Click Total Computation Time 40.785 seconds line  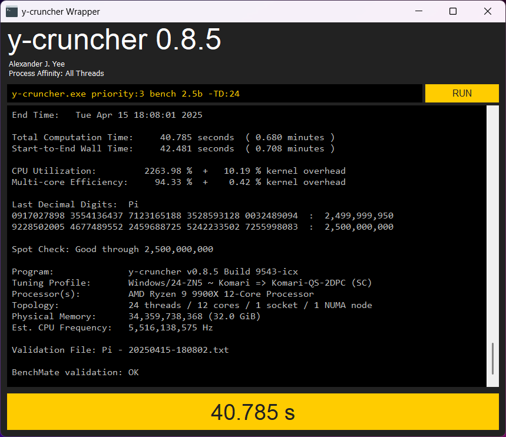[x=173, y=137]
